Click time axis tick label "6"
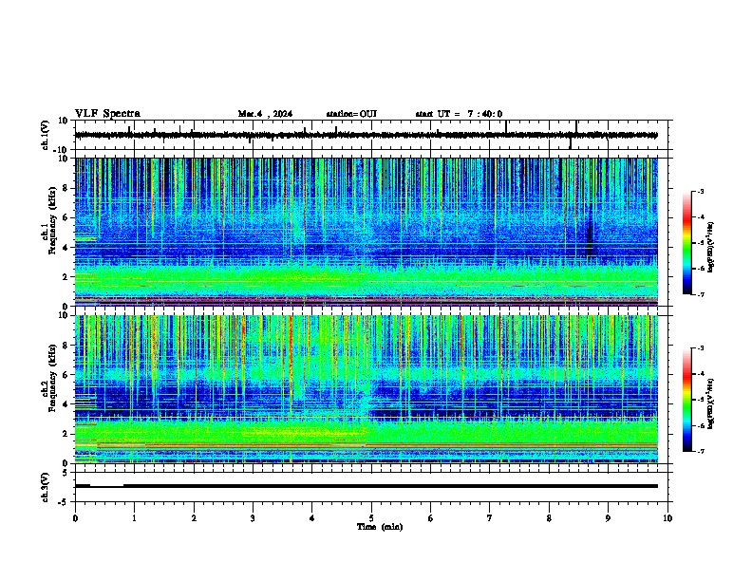 pos(431,518)
